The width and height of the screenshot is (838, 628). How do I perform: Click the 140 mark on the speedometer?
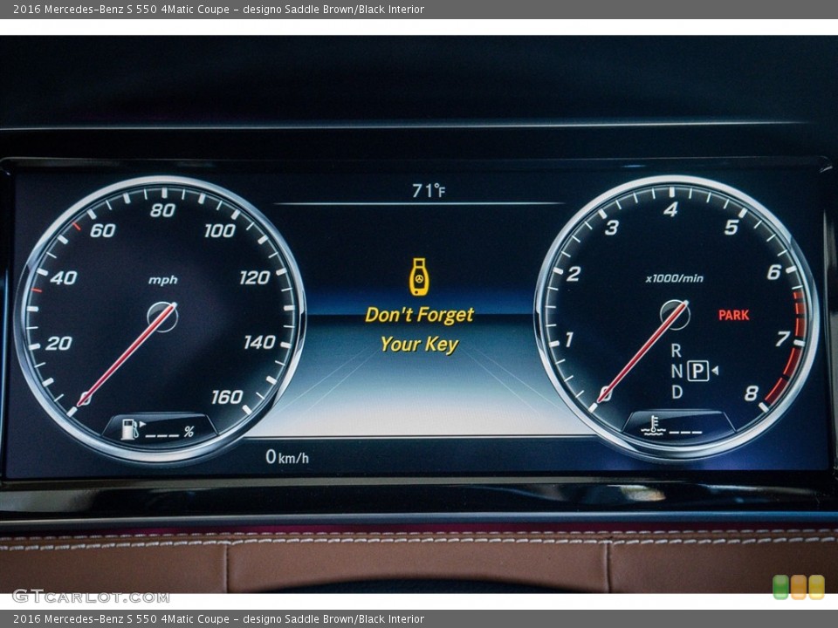tap(260, 342)
